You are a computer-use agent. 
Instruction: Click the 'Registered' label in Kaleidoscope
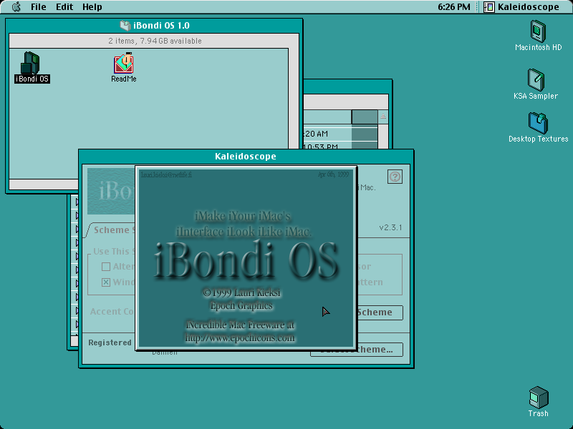110,342
